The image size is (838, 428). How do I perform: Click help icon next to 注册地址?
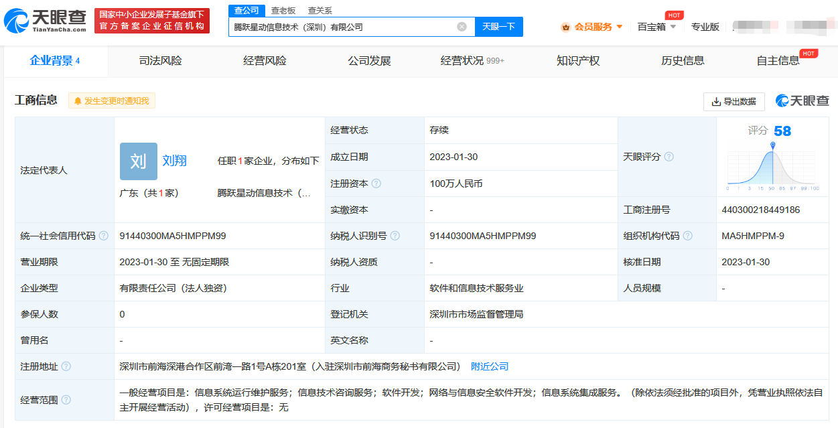pyautogui.click(x=66, y=366)
